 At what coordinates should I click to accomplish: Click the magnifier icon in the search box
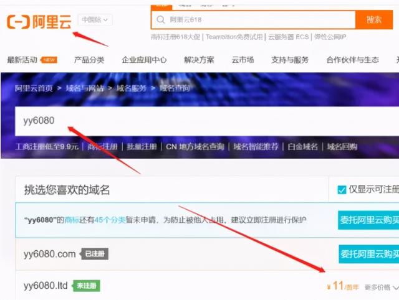click(x=161, y=20)
